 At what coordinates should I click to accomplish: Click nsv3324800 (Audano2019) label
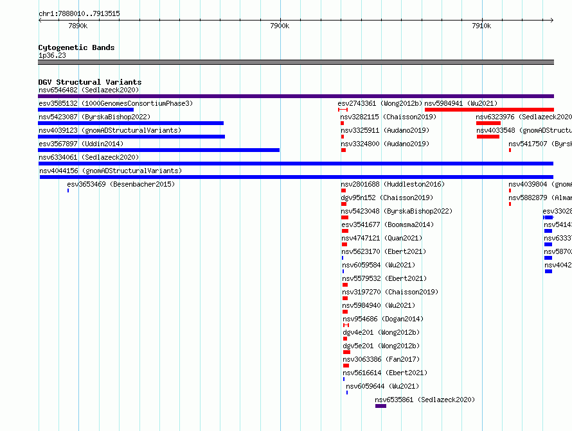click(385, 144)
